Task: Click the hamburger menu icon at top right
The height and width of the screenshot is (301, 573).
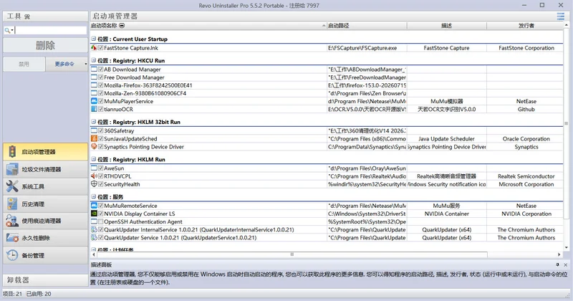Action: (560, 16)
